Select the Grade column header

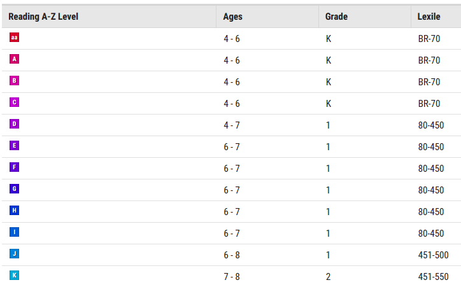pyautogui.click(x=336, y=17)
